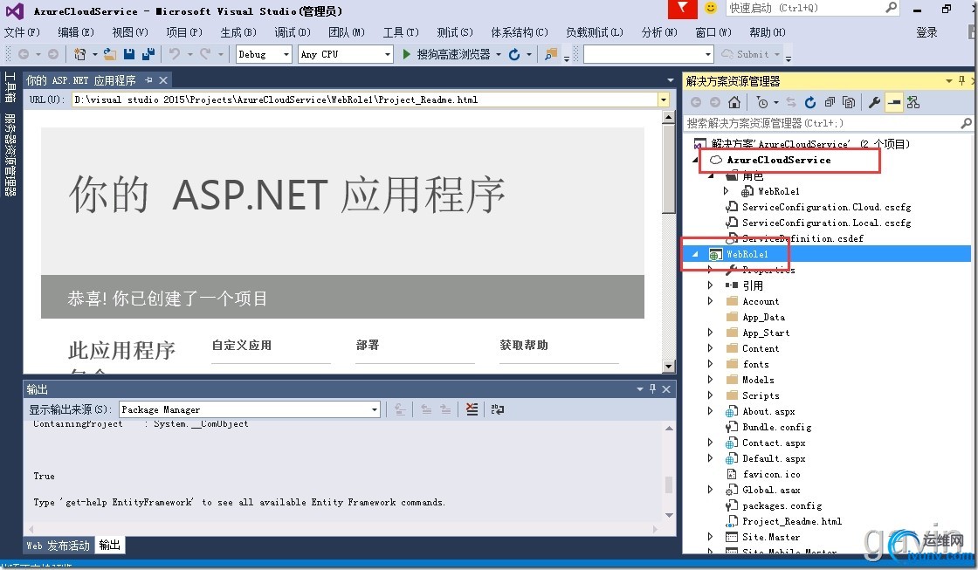Click the Find in Files icon
The width and height of the screenshot is (978, 570).
pyautogui.click(x=551, y=54)
